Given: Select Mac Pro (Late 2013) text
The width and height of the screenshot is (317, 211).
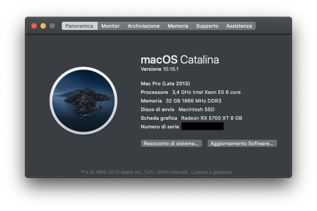Looking at the screenshot, I should 165,83.
